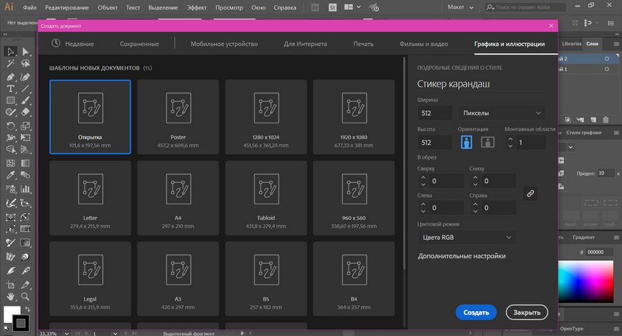
Task: Open the Сохраненные tab
Action: pyautogui.click(x=139, y=44)
